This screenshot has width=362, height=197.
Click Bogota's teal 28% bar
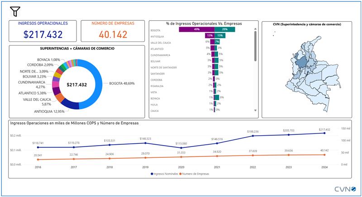pos(224,29)
